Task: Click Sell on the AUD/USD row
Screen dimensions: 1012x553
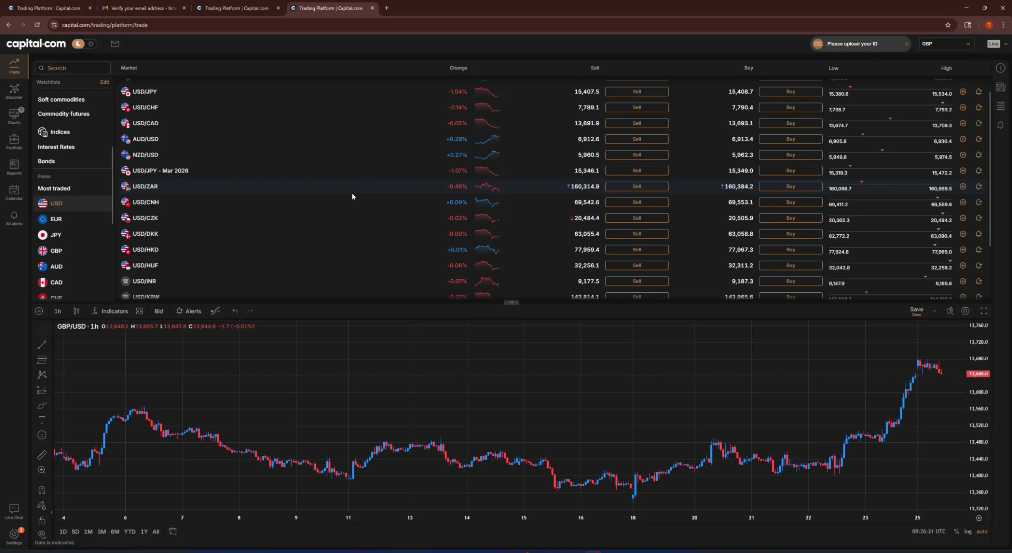Action: [x=637, y=139]
